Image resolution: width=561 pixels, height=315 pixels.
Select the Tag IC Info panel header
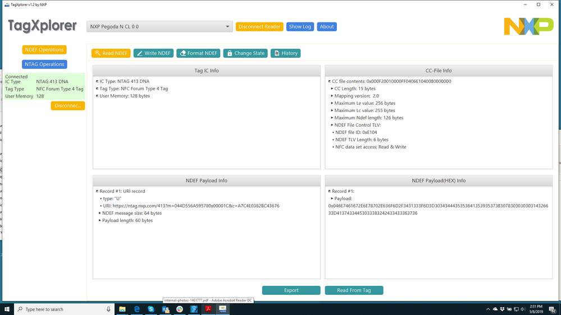(207, 71)
